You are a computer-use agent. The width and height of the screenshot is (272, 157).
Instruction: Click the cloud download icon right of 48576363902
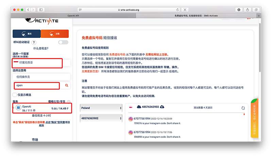coord(162,107)
